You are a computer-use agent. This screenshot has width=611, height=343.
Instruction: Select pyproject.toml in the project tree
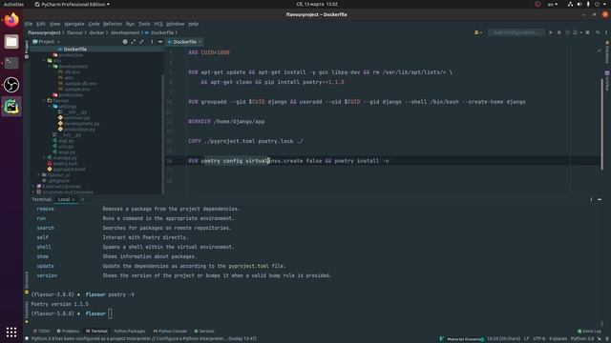[x=69, y=170]
